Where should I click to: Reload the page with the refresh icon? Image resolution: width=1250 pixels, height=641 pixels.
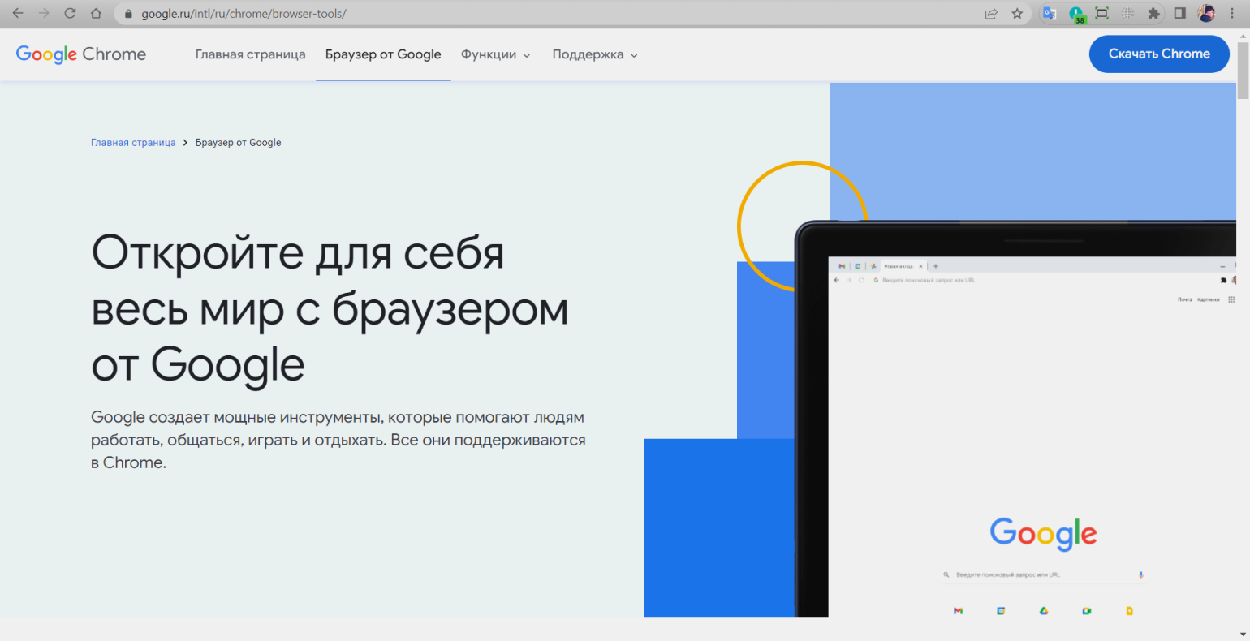click(x=70, y=14)
